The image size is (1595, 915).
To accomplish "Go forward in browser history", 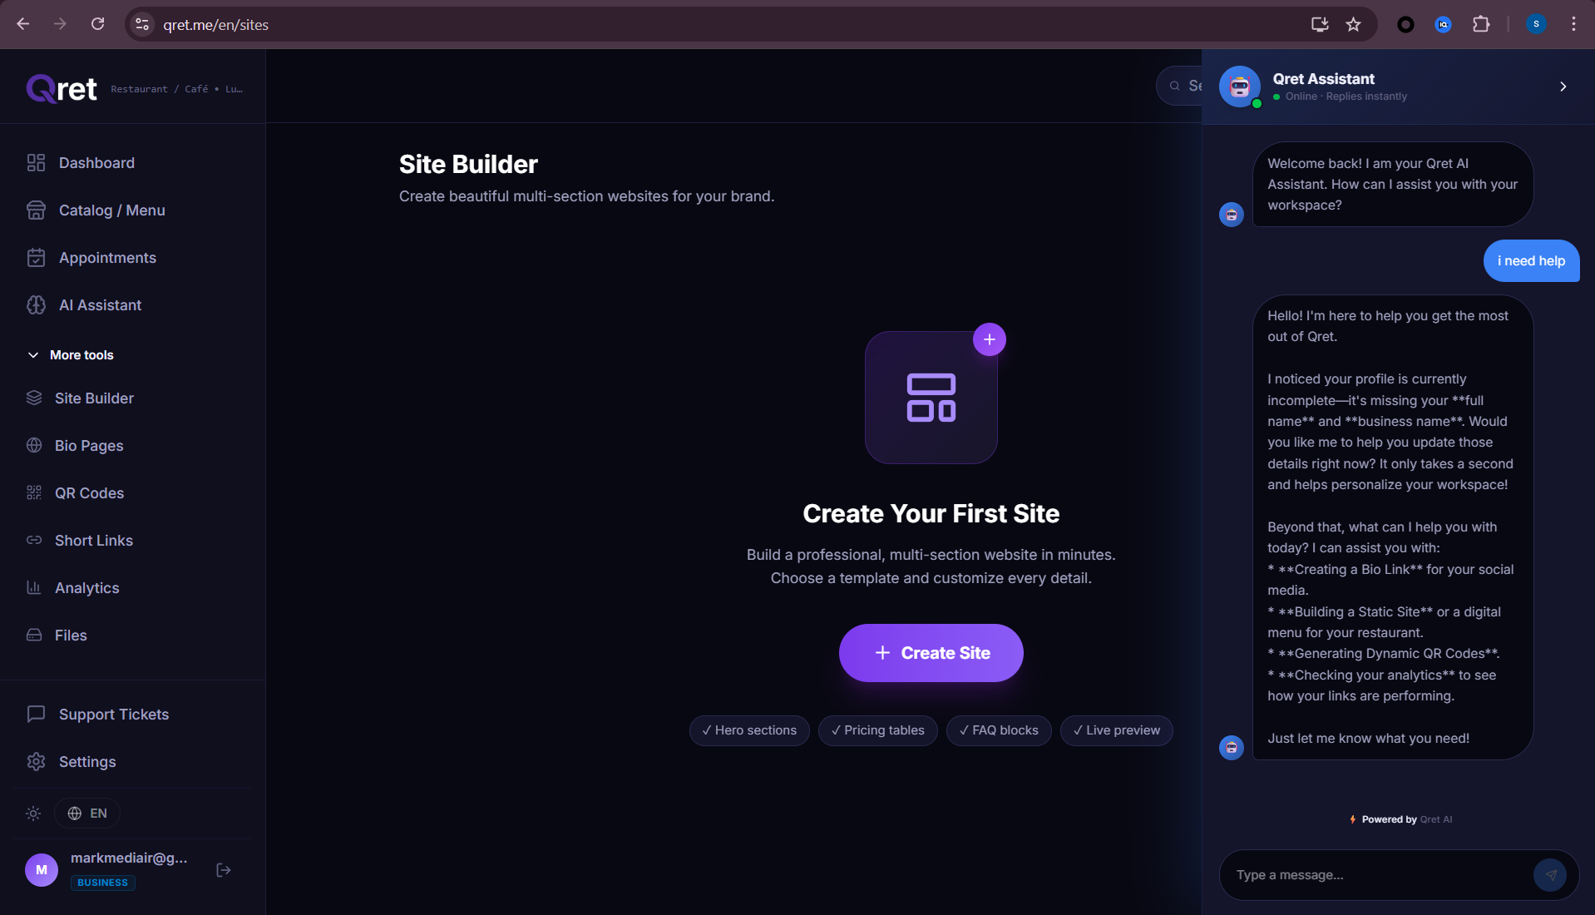I will click(60, 24).
